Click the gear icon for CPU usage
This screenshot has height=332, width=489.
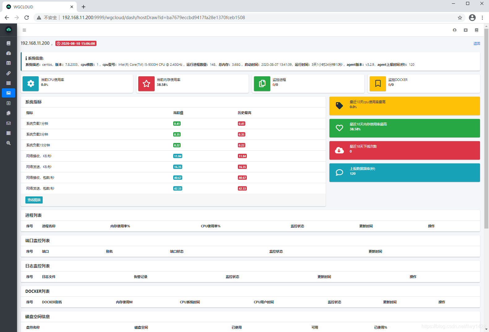(31, 84)
